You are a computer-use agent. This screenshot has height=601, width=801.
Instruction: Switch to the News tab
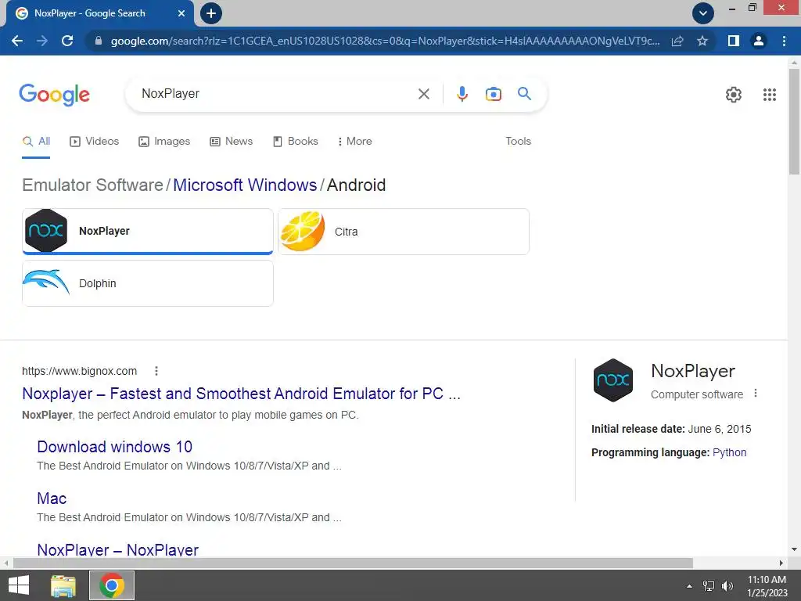pos(232,142)
